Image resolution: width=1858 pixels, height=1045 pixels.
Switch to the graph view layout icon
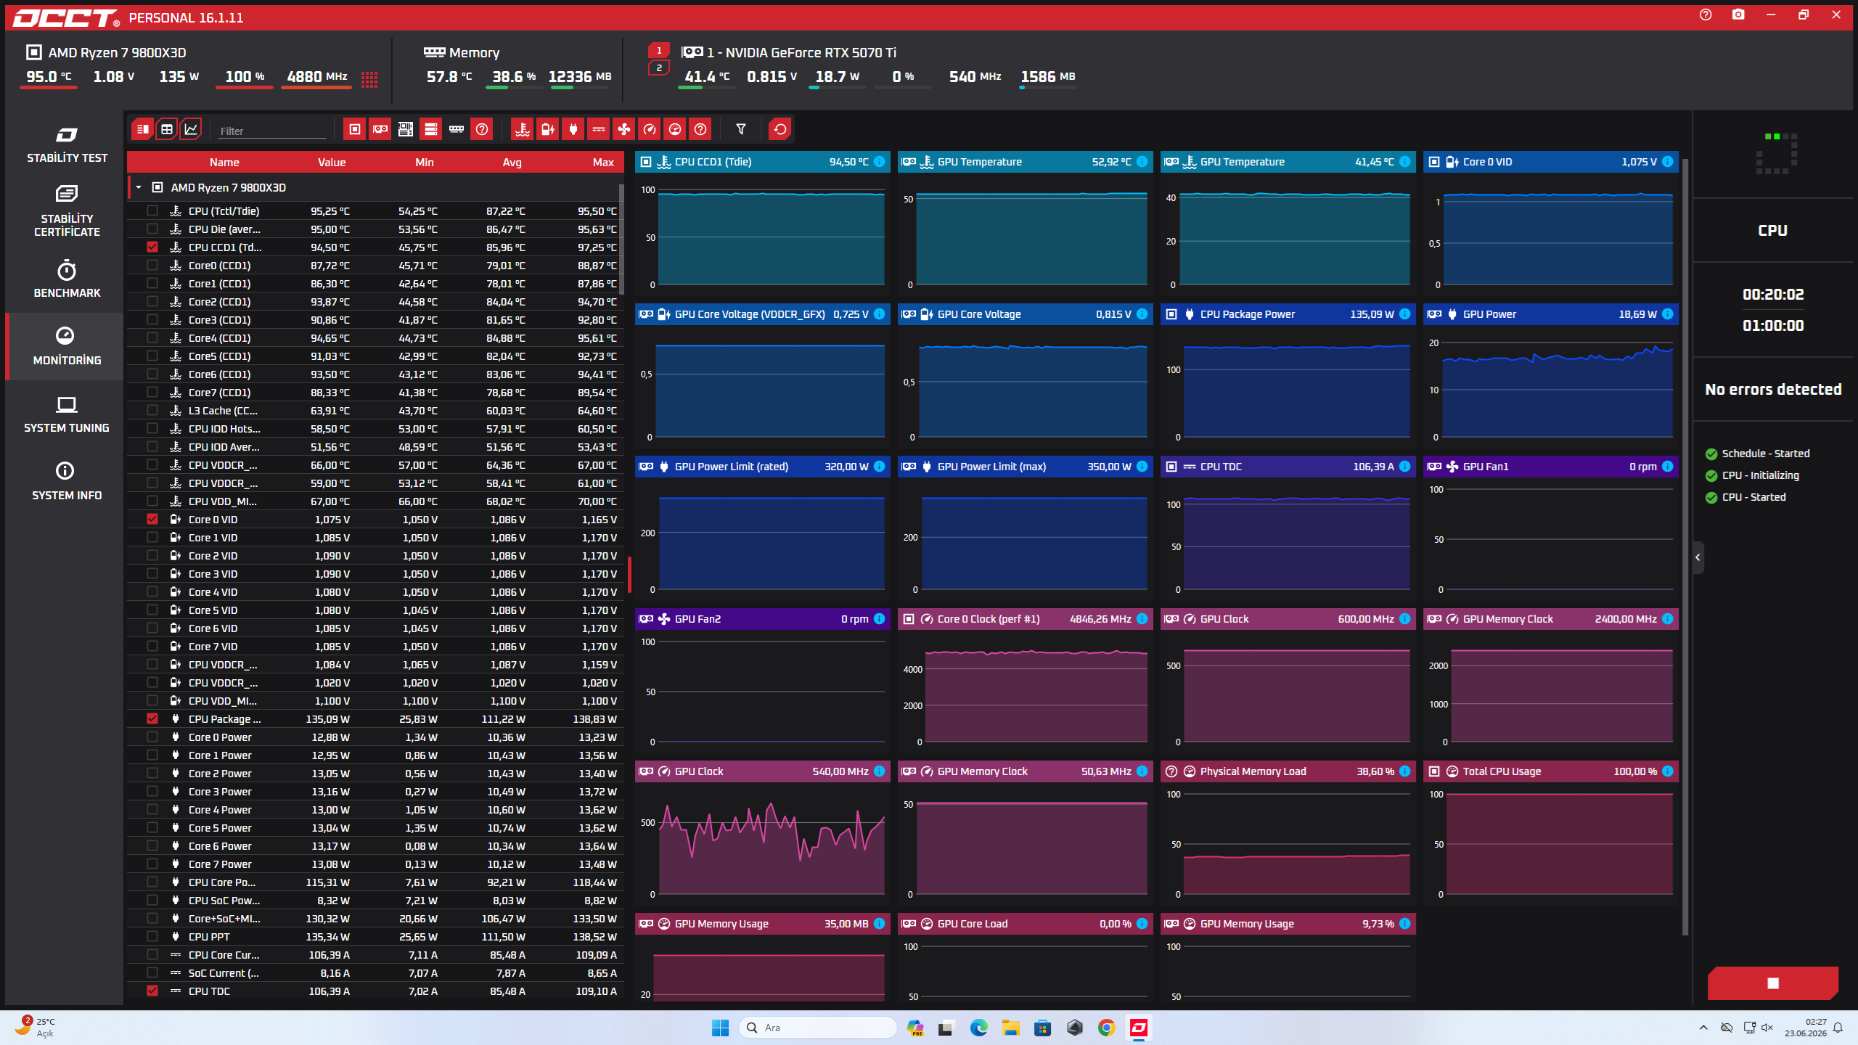pos(191,129)
